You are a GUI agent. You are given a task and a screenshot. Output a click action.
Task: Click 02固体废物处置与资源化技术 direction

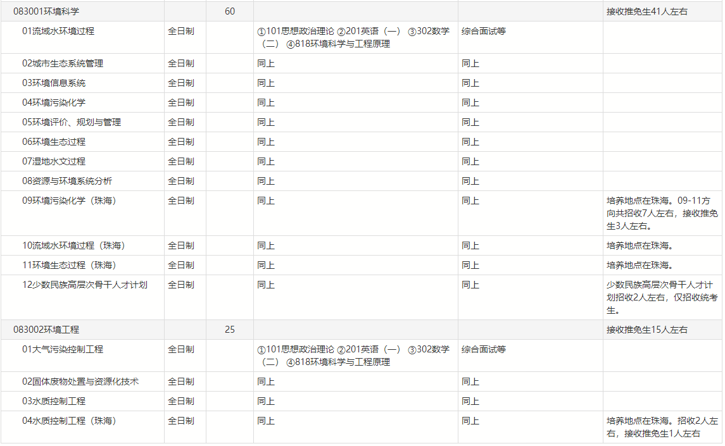pyautogui.click(x=80, y=381)
